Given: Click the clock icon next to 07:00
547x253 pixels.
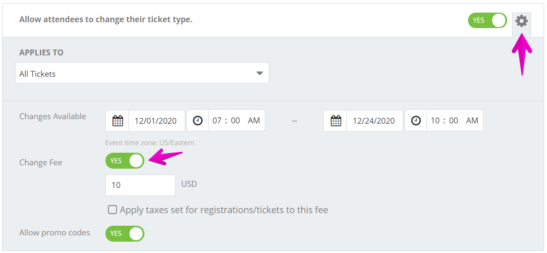Looking at the screenshot, I should pos(197,120).
